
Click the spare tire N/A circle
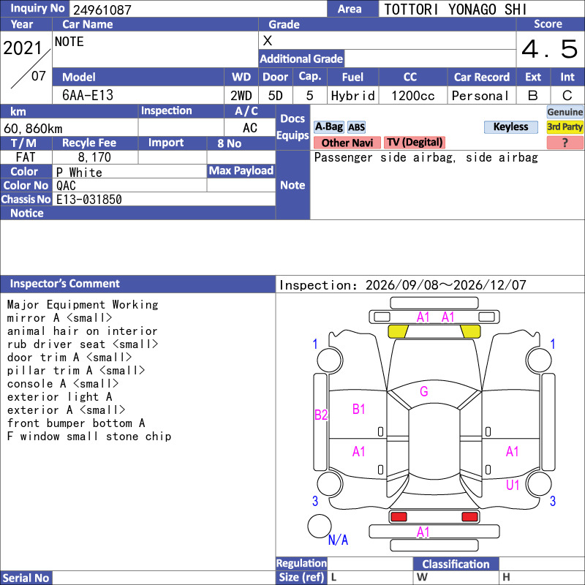tap(320, 526)
